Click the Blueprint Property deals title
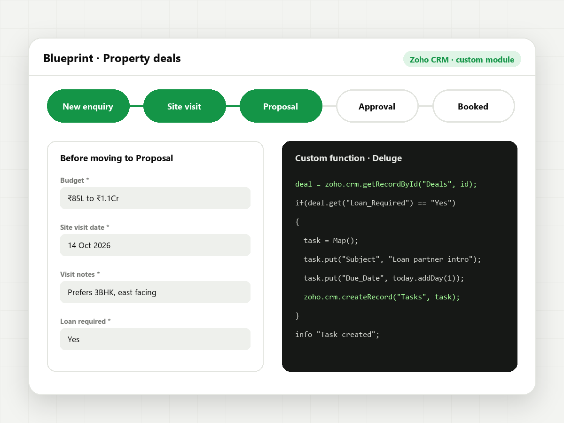Screen dimensions: 564x423 (112, 58)
